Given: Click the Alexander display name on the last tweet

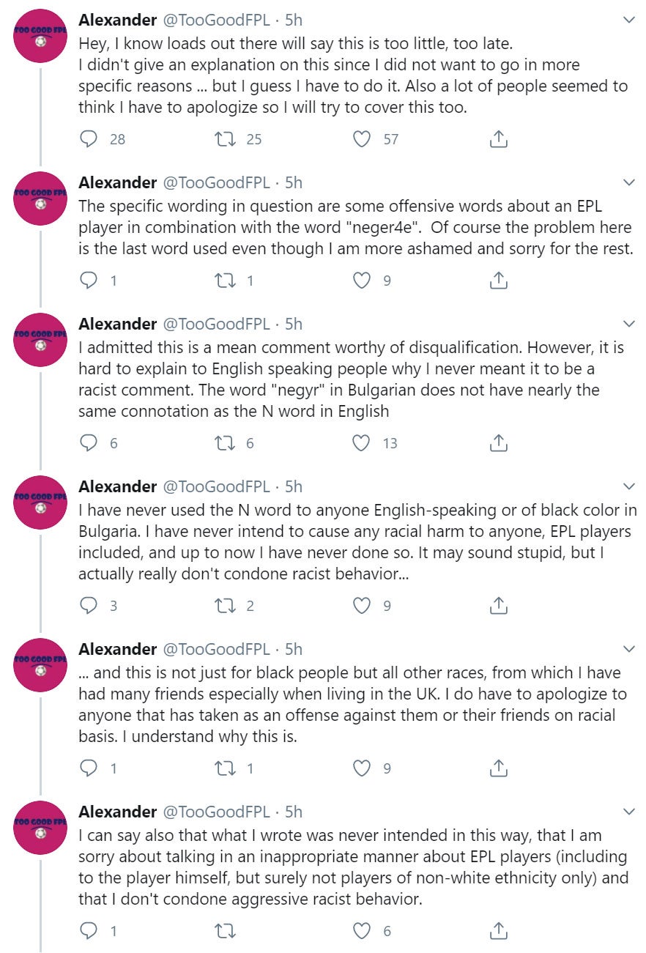Looking at the screenshot, I should (117, 812).
